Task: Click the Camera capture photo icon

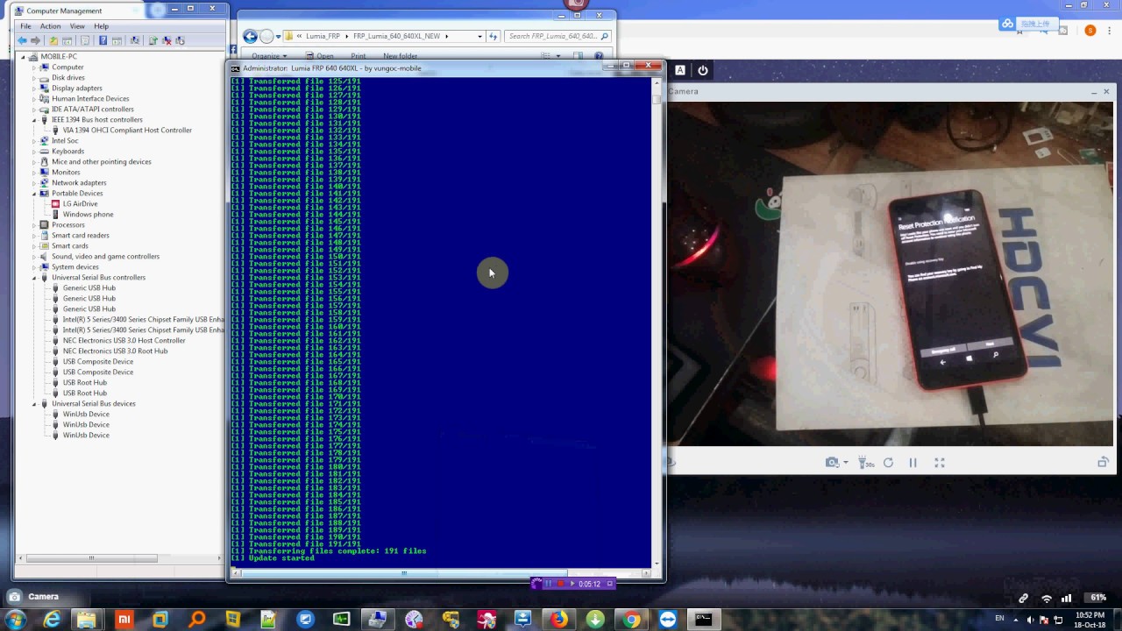Action: pyautogui.click(x=833, y=463)
